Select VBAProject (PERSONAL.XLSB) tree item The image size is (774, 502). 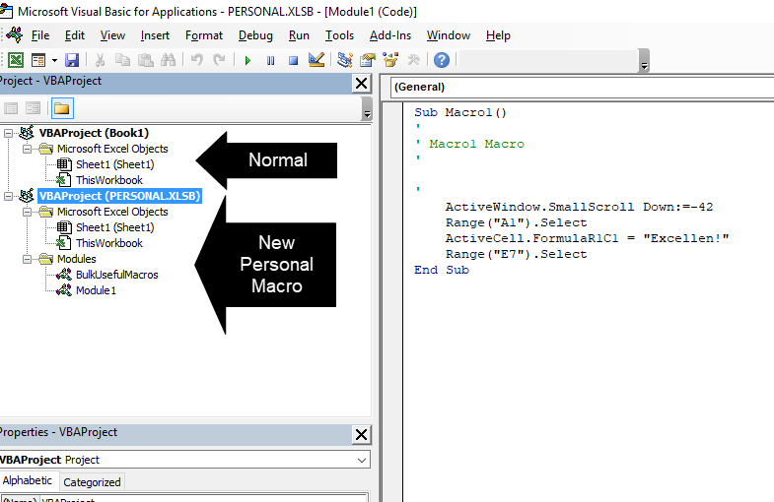click(120, 196)
